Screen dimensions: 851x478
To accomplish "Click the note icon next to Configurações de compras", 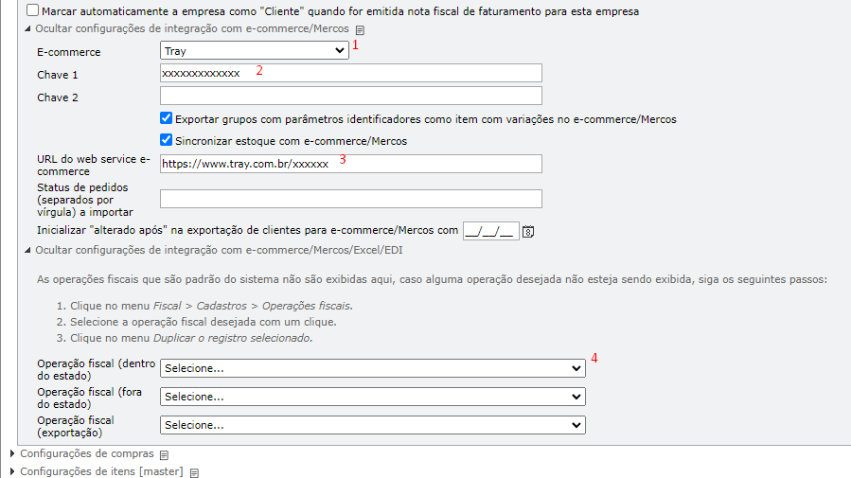I will coord(164,454).
